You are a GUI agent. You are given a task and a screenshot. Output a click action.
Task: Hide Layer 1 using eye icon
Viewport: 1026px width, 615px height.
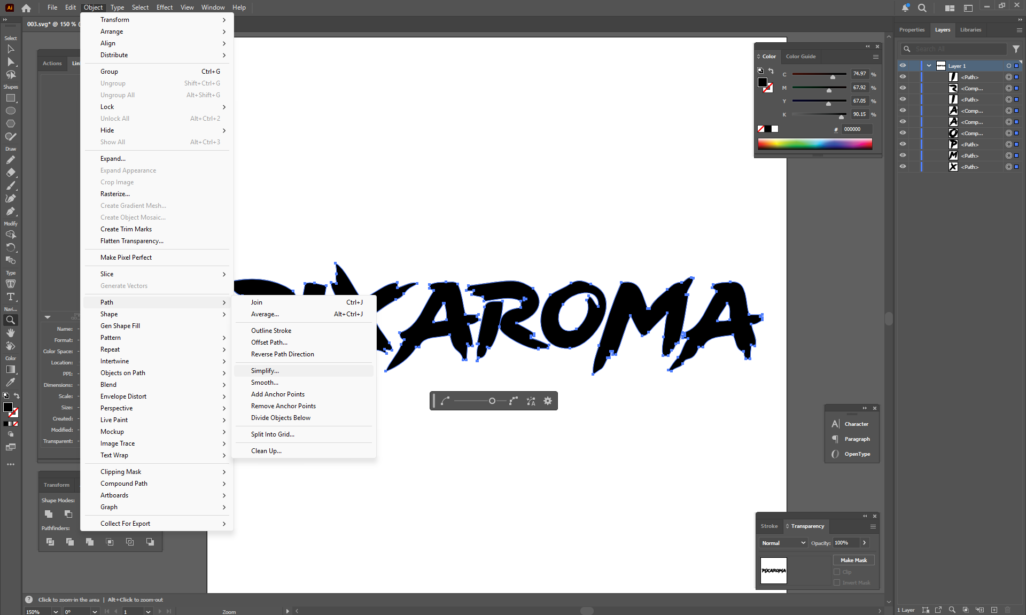(x=903, y=66)
